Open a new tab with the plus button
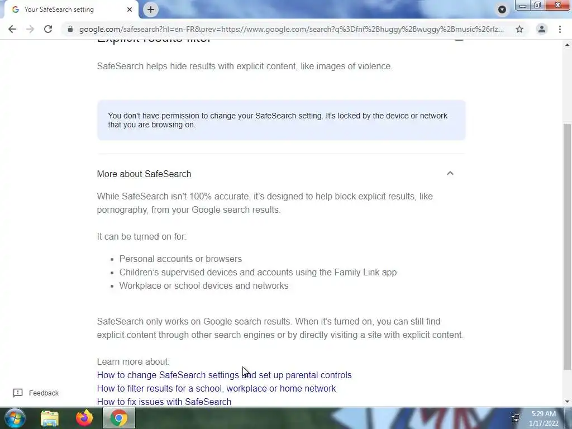The height and width of the screenshot is (429, 572). (151, 9)
